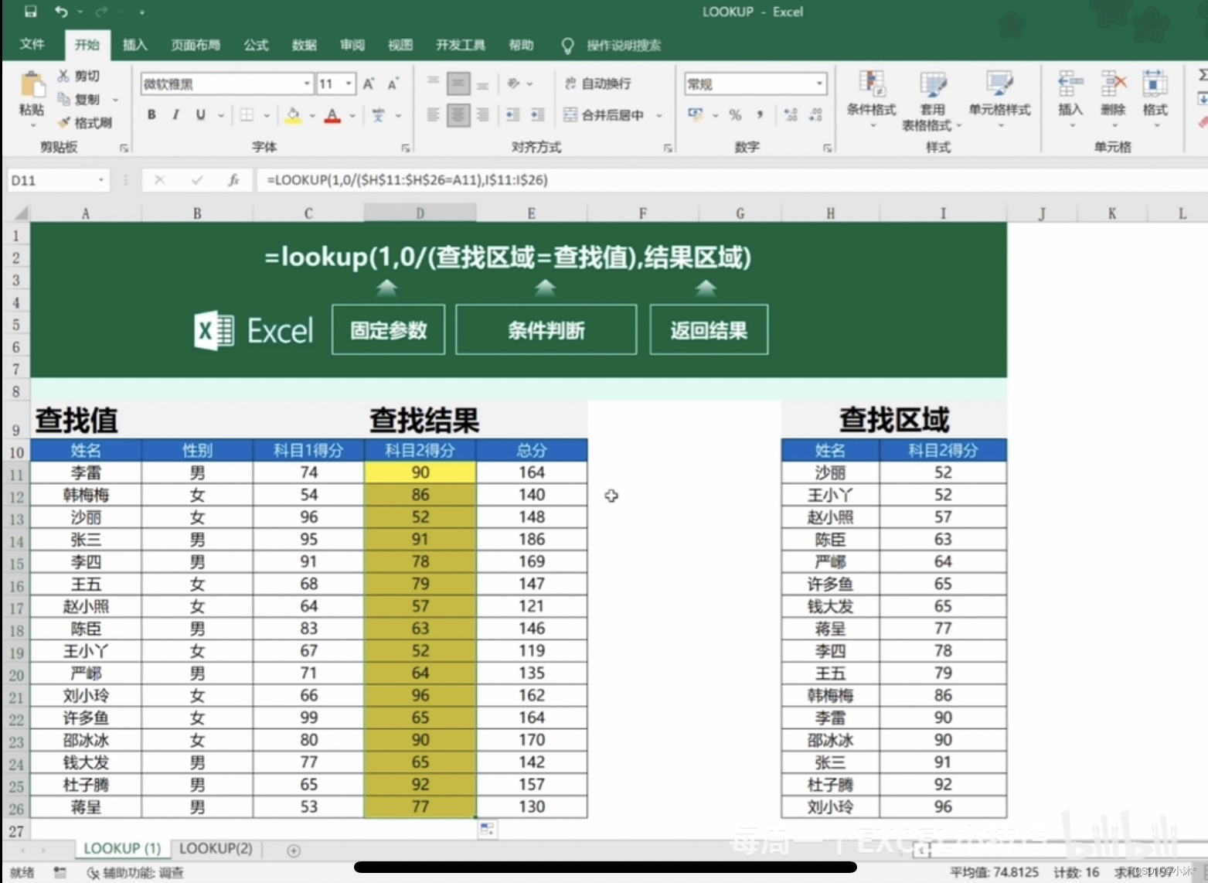The height and width of the screenshot is (883, 1208).
Task: Toggle Bold formatting
Action: (x=151, y=115)
